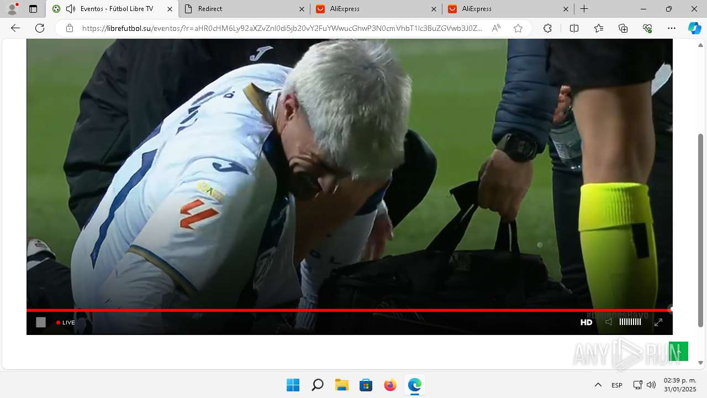This screenshot has height=398, width=707.
Task: Switch to the second AliExpress tab
Action: point(508,9)
